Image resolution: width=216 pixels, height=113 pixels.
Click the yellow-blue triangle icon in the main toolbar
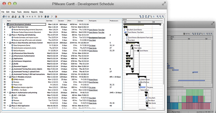[19, 16]
